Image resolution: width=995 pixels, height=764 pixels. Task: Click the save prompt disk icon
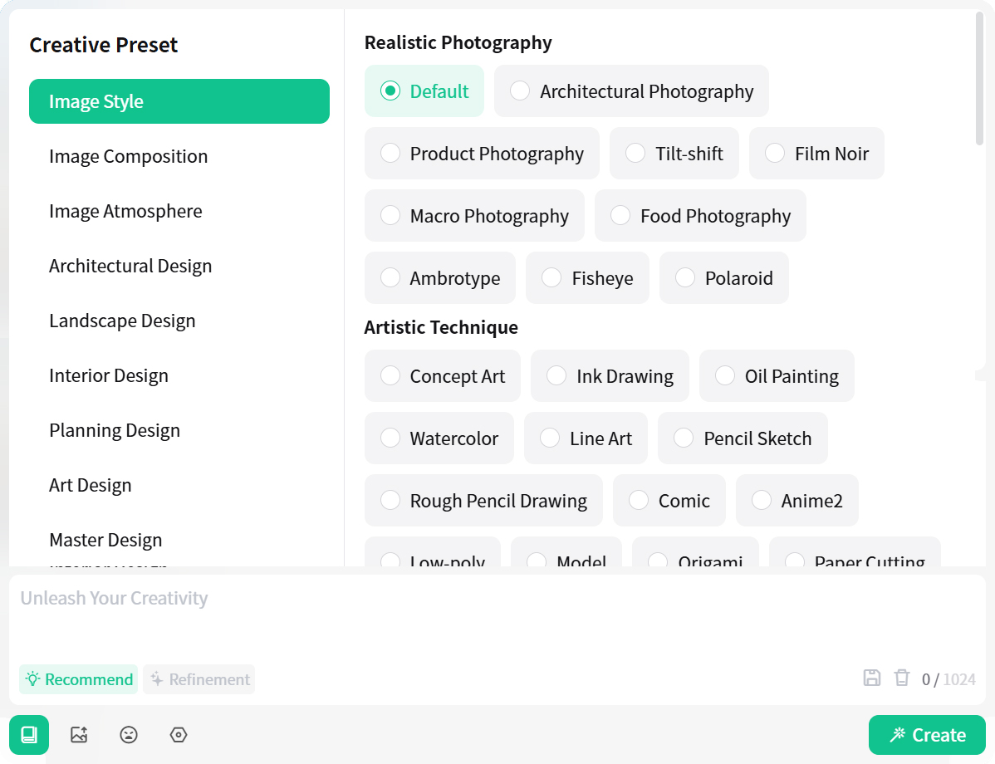pyautogui.click(x=872, y=678)
